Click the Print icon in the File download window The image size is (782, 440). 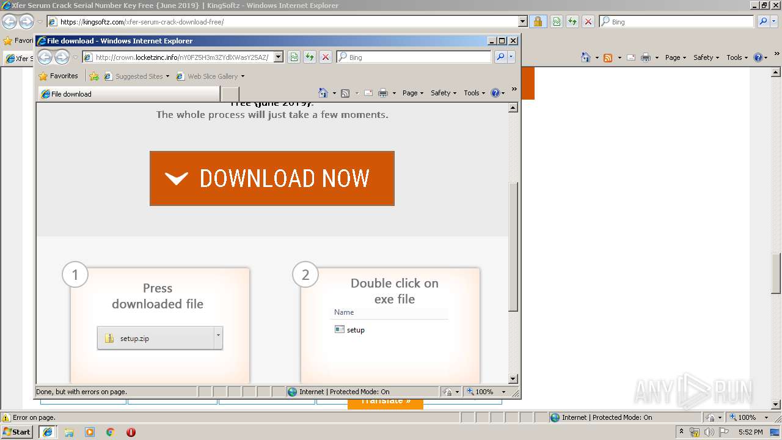click(x=383, y=93)
